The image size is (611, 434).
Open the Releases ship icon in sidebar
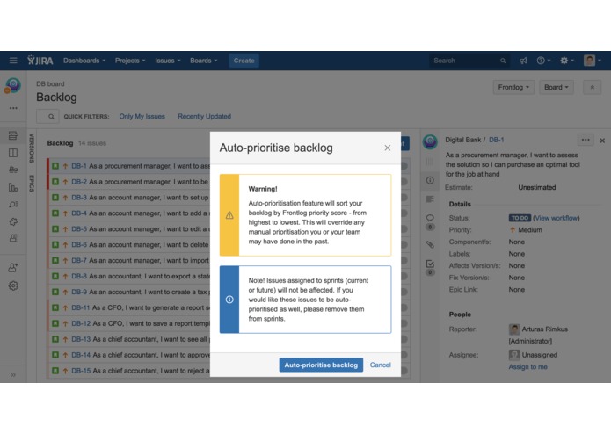(x=13, y=170)
